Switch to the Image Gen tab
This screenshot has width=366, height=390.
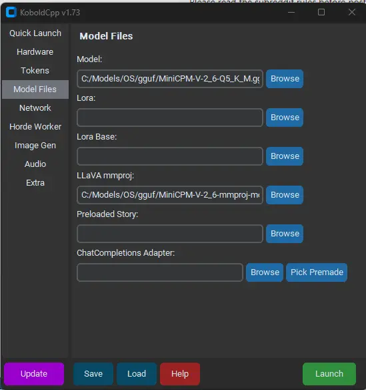click(x=35, y=146)
